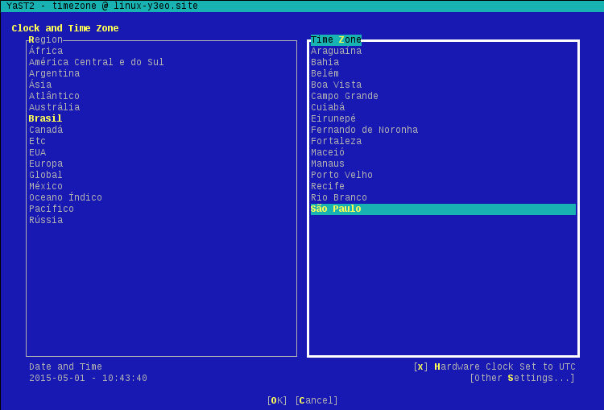Screen dimensions: 604x410
Task: Select EUA region
Action: (37, 152)
